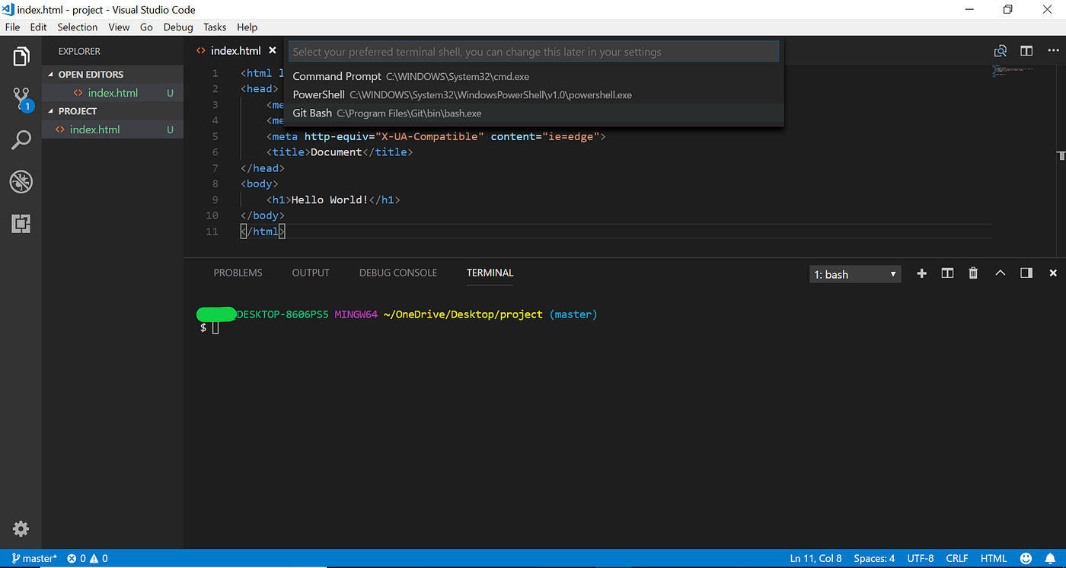The image size is (1066, 568).
Task: Select index.html under Open Editors
Action: click(x=113, y=93)
